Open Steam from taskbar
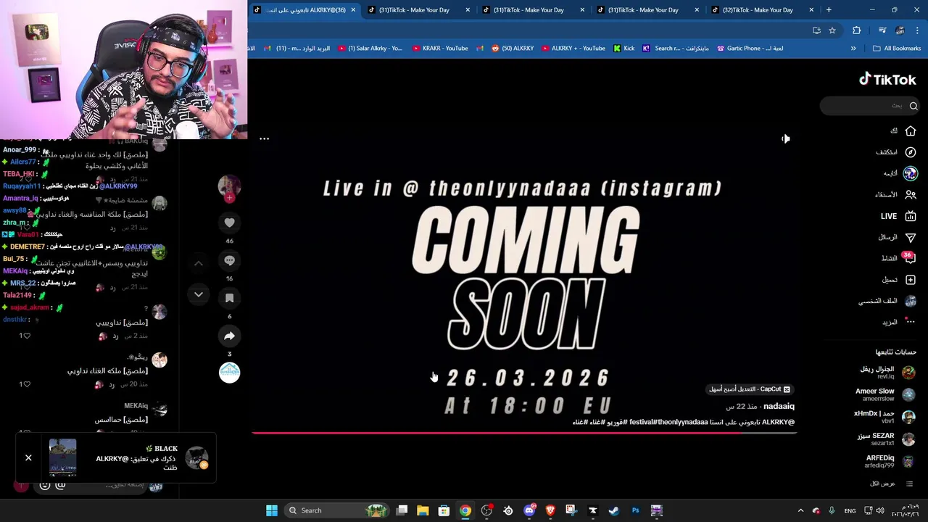 pyautogui.click(x=613, y=510)
